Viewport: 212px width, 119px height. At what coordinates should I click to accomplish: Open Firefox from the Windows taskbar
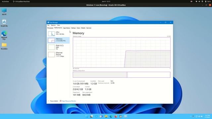click(x=116, y=116)
